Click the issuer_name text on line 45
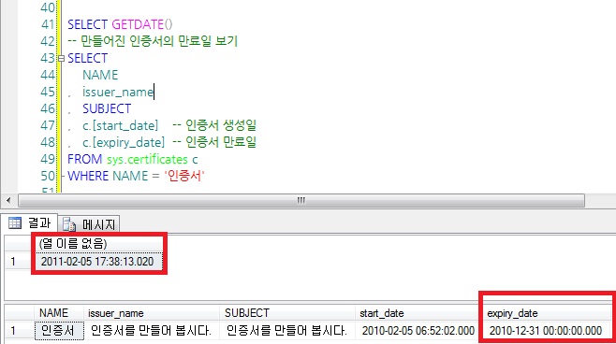 click(117, 93)
